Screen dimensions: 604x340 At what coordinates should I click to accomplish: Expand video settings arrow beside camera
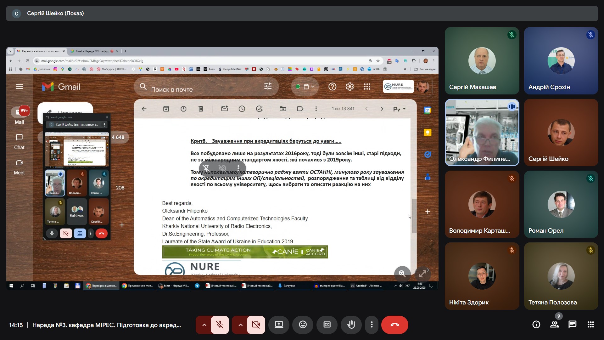(x=240, y=325)
